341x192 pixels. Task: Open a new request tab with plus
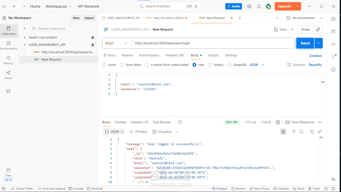click(x=240, y=18)
